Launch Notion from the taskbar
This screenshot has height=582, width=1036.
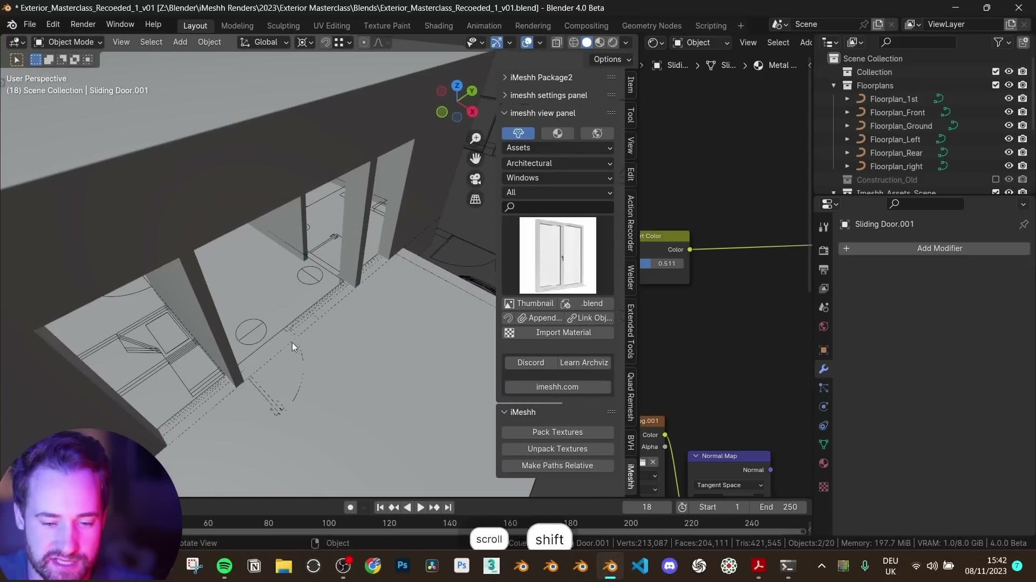click(254, 566)
